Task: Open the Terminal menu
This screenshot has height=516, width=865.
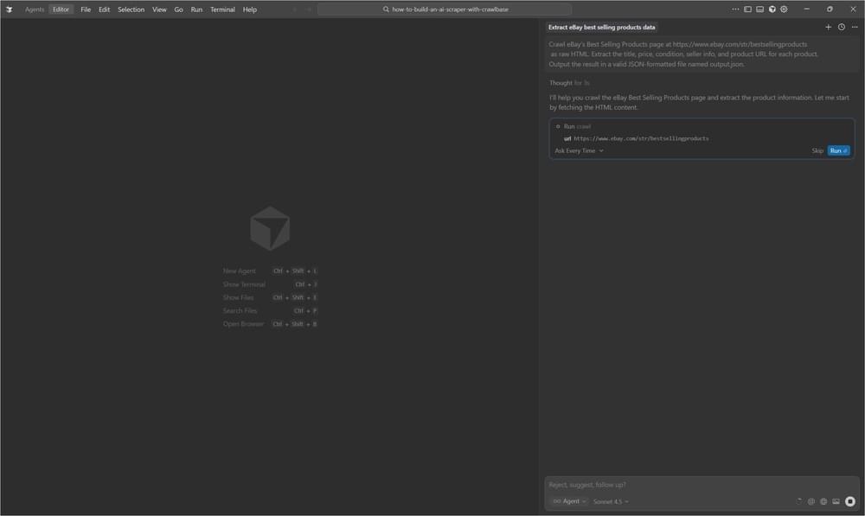Action: [222, 10]
